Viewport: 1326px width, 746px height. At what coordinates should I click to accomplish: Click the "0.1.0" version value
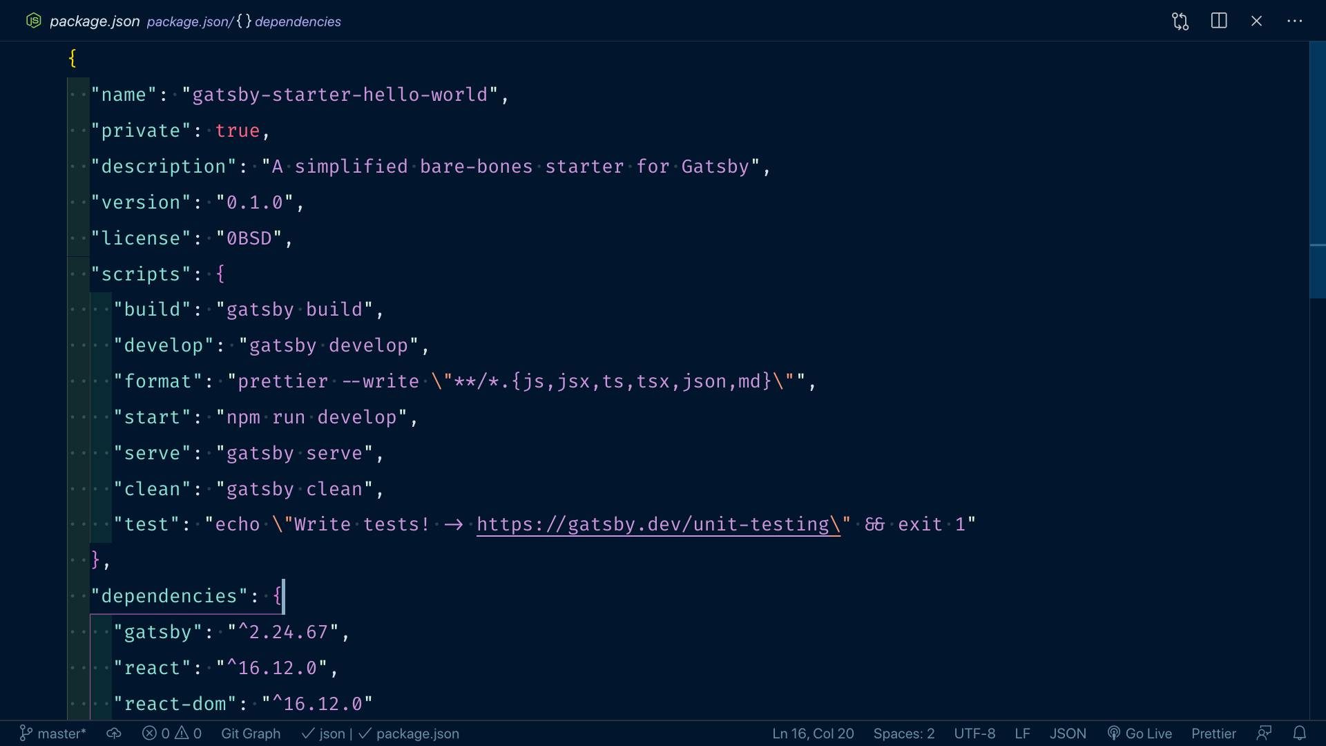(255, 202)
